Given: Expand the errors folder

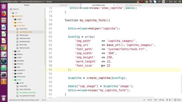Looking at the screenshot, I should 15,83.
